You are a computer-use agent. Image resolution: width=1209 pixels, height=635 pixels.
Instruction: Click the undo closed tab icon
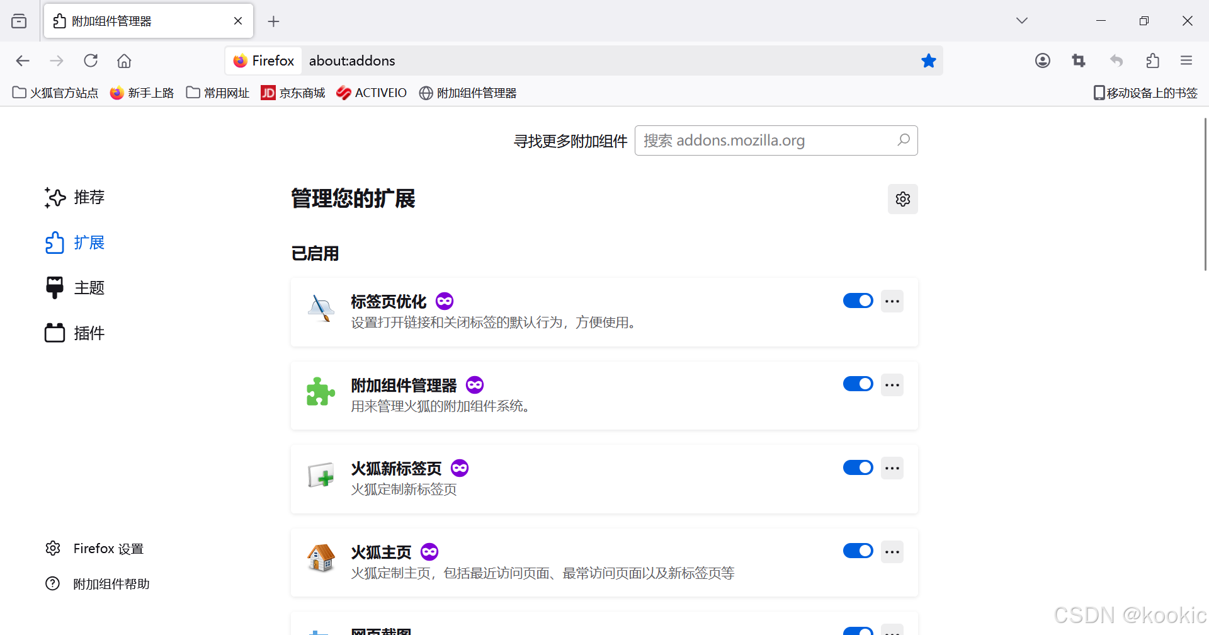1116,60
